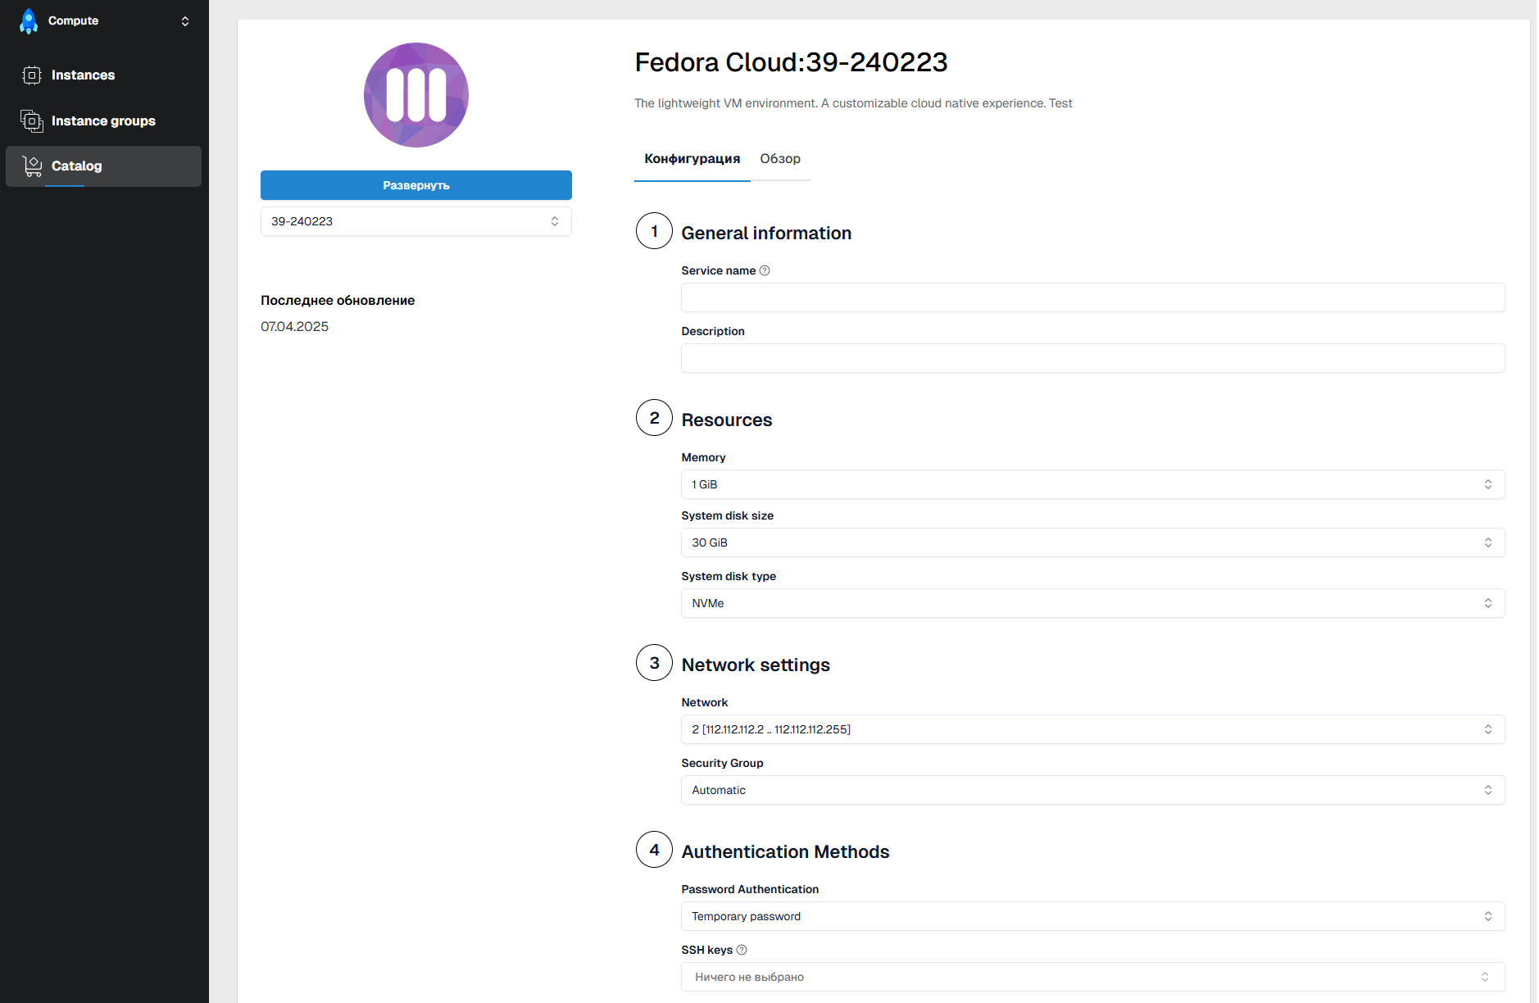Select the Network address range dropdown
Viewport: 1539px width, 1003px height.
(x=1092, y=729)
